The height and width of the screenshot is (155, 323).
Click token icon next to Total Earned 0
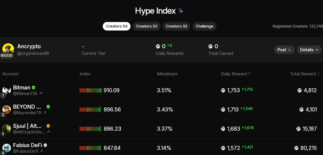pyautogui.click(x=211, y=47)
